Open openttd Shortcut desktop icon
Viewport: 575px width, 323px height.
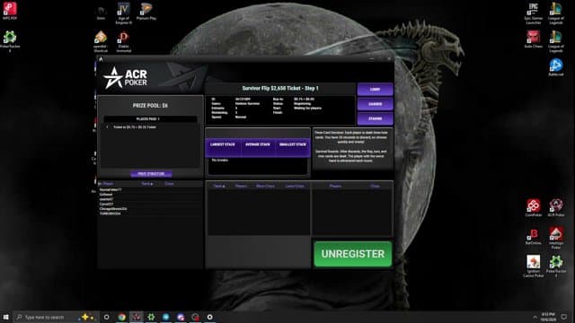101,41
